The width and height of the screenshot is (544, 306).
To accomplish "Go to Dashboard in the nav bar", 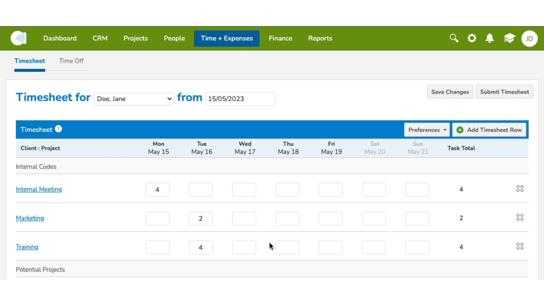I will coord(60,38).
